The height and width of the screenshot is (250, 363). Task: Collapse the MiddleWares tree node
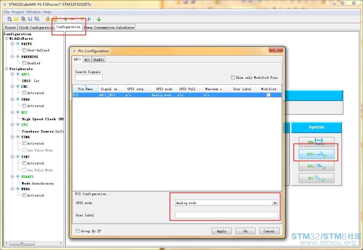click(6, 38)
